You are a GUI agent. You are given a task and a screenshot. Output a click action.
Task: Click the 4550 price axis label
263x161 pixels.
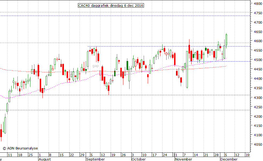[258, 50]
